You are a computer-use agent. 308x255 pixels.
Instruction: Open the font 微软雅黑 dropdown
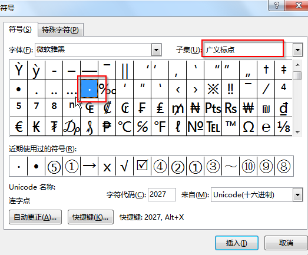[157, 49]
